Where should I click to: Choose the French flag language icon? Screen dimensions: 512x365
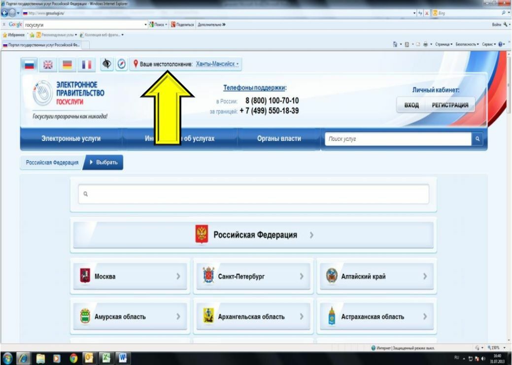[87, 65]
